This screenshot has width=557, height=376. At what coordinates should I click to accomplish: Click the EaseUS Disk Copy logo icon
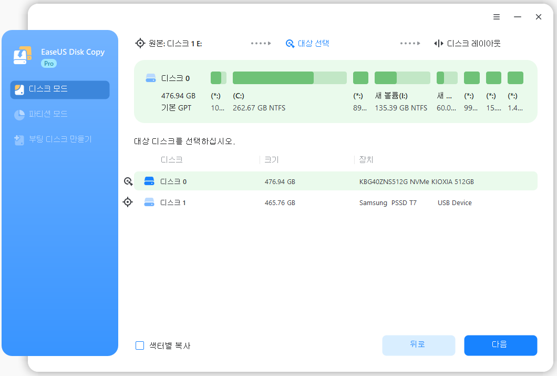(x=22, y=55)
